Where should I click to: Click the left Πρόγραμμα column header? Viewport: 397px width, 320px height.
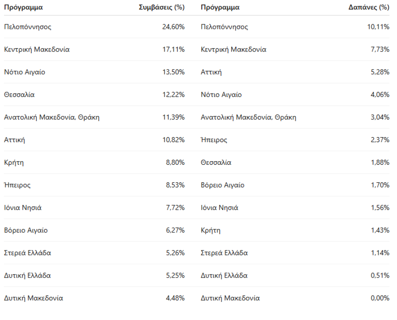(23, 7)
